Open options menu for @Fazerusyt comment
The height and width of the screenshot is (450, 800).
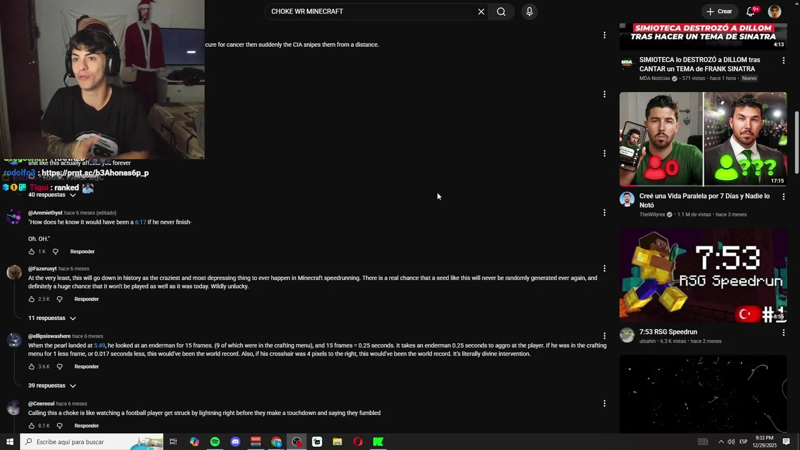pyautogui.click(x=604, y=269)
